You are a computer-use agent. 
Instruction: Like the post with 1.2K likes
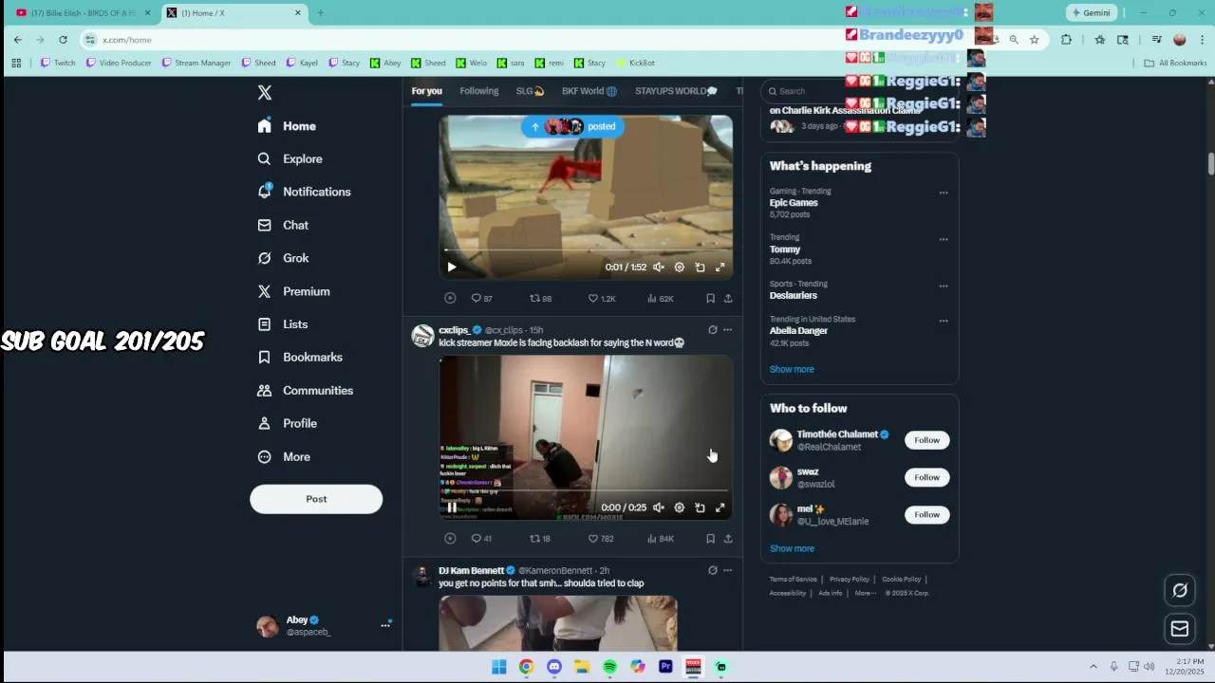click(601, 298)
